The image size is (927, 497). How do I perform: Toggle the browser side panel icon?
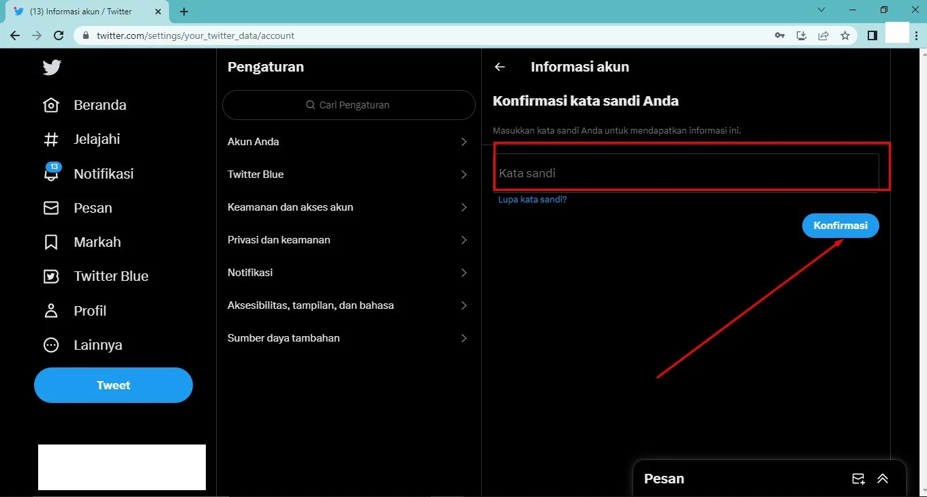(x=872, y=35)
